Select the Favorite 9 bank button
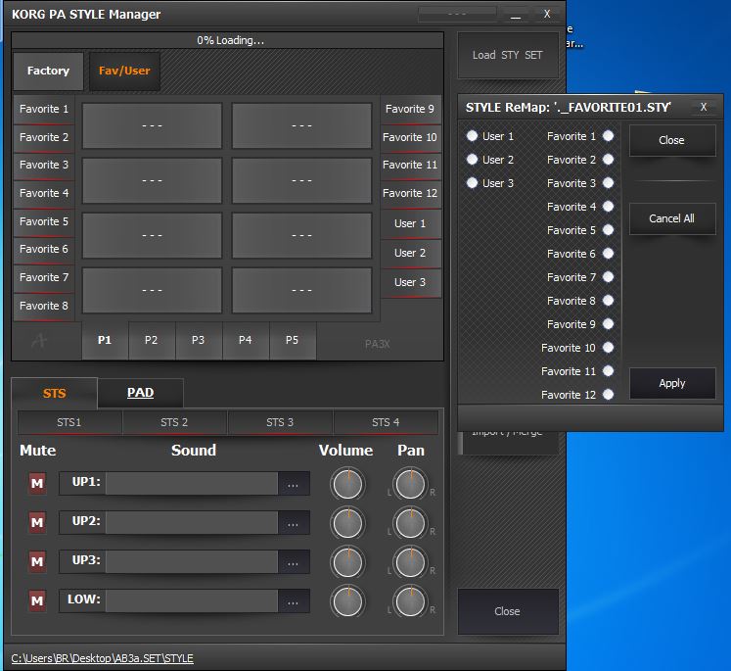Image resolution: width=731 pixels, height=671 pixels. [x=410, y=109]
